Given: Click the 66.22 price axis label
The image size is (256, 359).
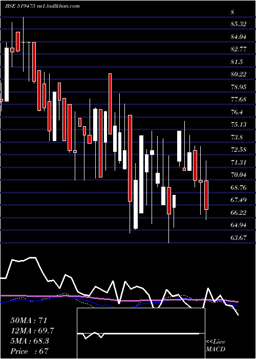Looking at the screenshot, I should click(239, 212).
